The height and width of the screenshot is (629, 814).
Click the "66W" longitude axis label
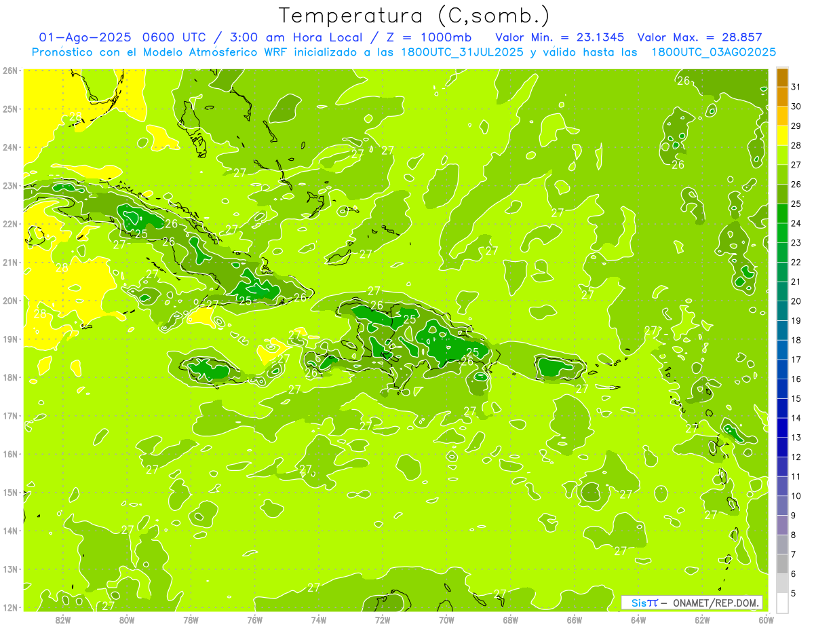[575, 620]
